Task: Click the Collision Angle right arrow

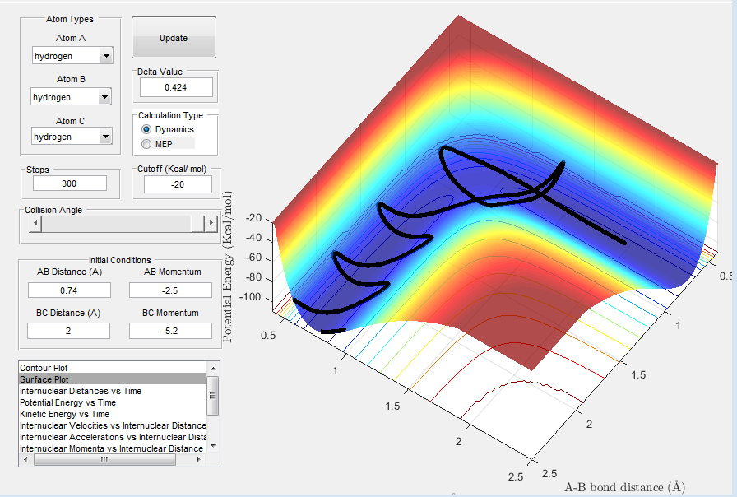Action: (x=211, y=223)
